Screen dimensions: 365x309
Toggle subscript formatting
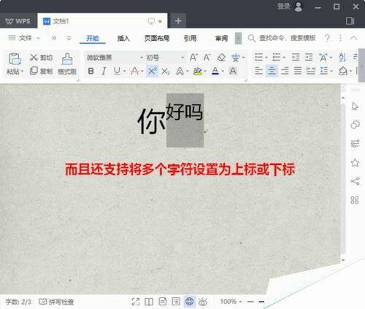166,72
